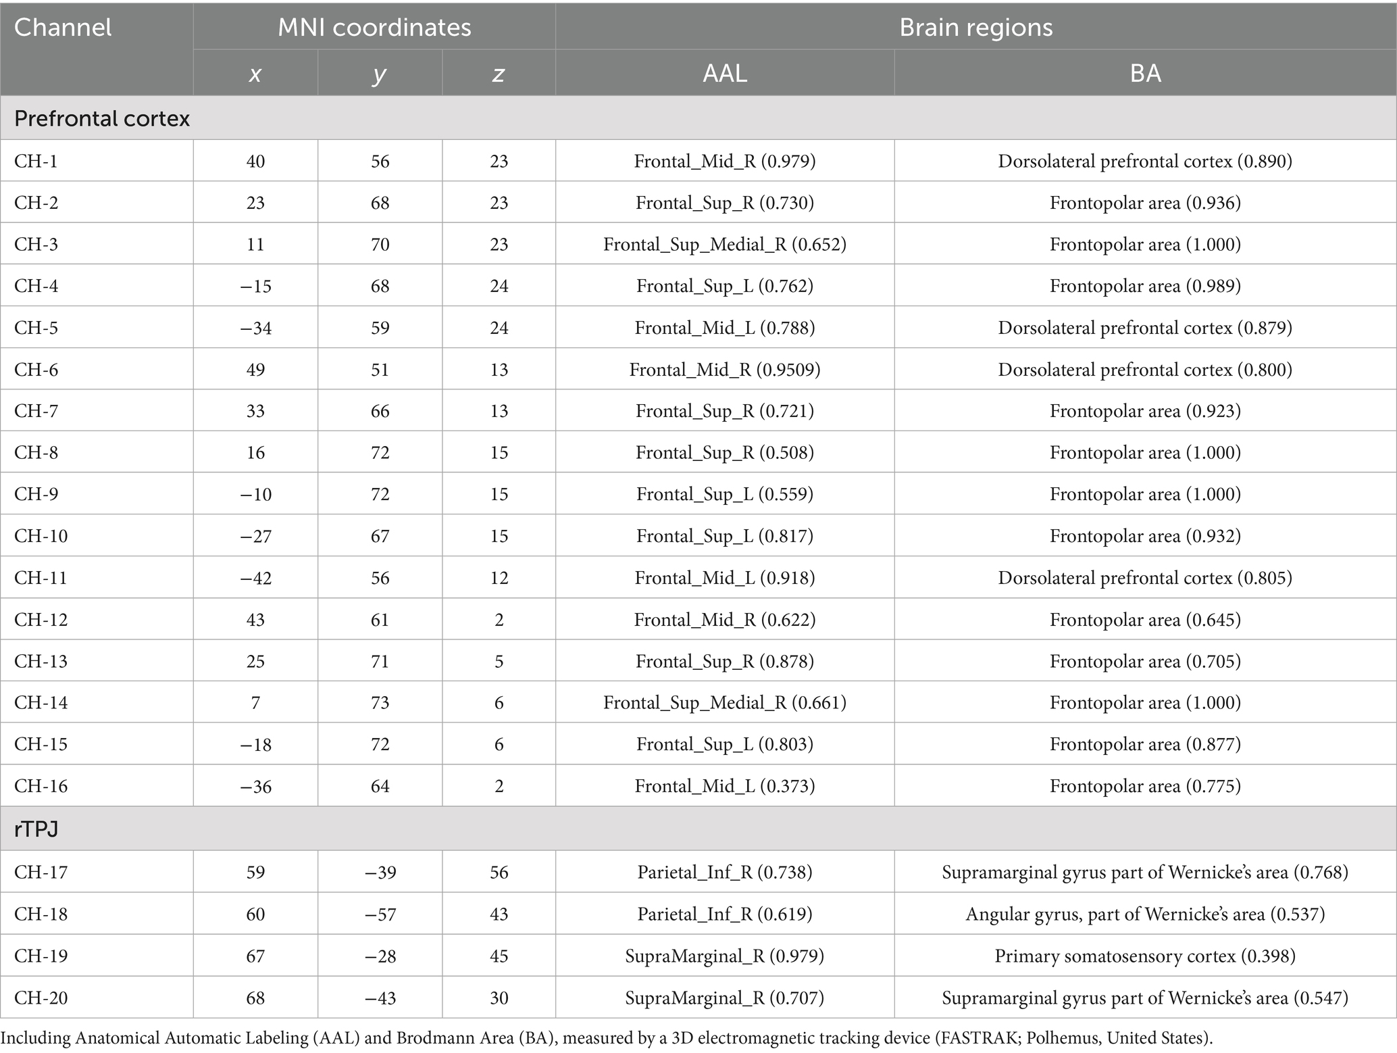Click the Frontal_Mid_R (0.979) cell

725,161
